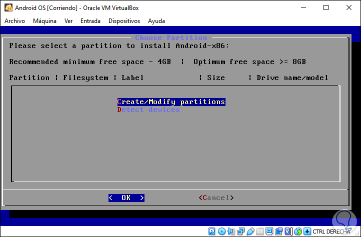Open the Ver menu
Screen dimensions: 361x237
[x=68, y=21]
